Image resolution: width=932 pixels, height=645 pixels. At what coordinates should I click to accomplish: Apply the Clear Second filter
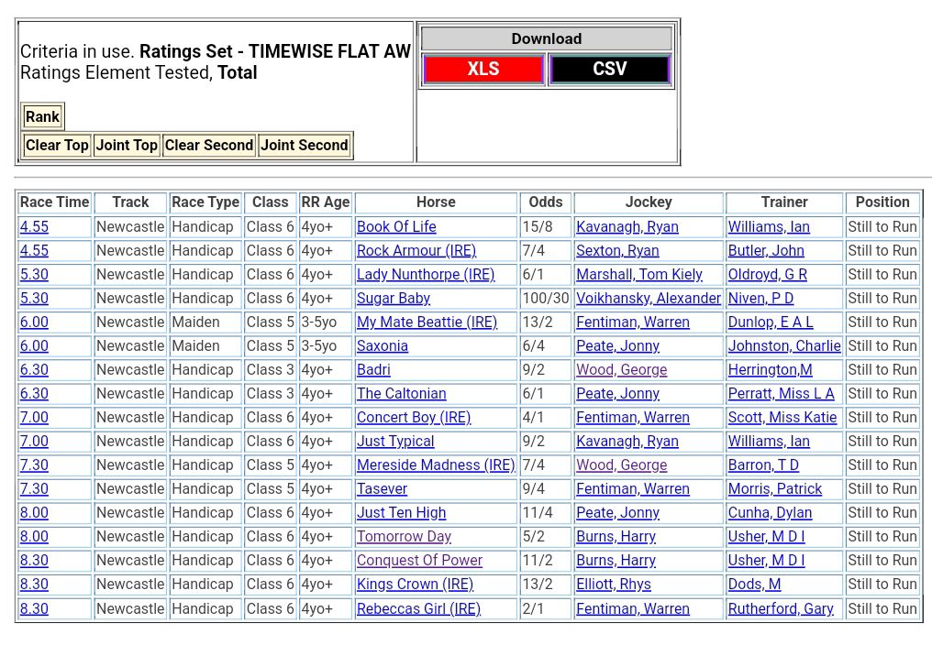pyautogui.click(x=209, y=145)
